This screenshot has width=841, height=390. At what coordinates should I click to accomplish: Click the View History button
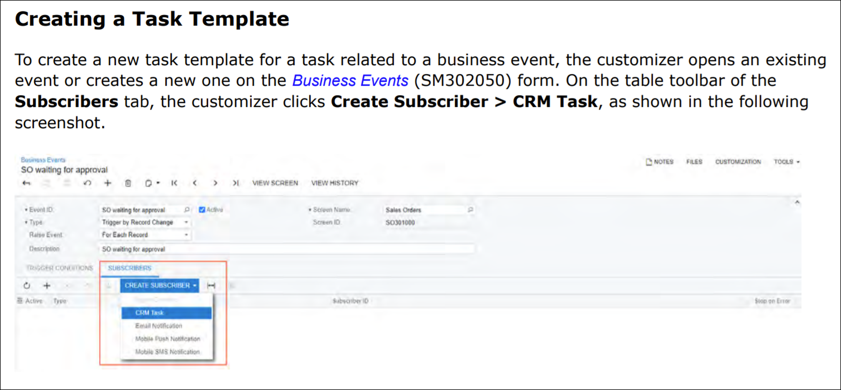coord(335,183)
